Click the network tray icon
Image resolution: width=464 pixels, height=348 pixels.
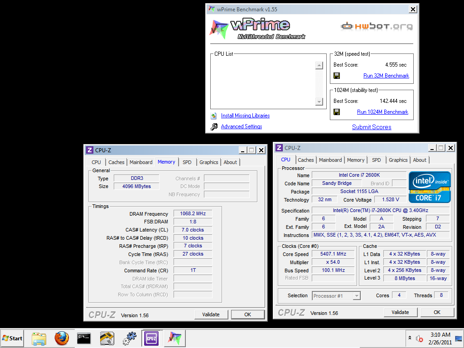click(x=459, y=338)
